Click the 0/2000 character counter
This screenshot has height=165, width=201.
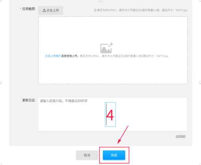[181, 137]
